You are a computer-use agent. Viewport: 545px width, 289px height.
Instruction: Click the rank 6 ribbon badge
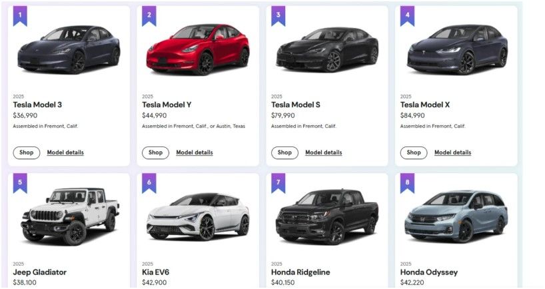point(149,182)
